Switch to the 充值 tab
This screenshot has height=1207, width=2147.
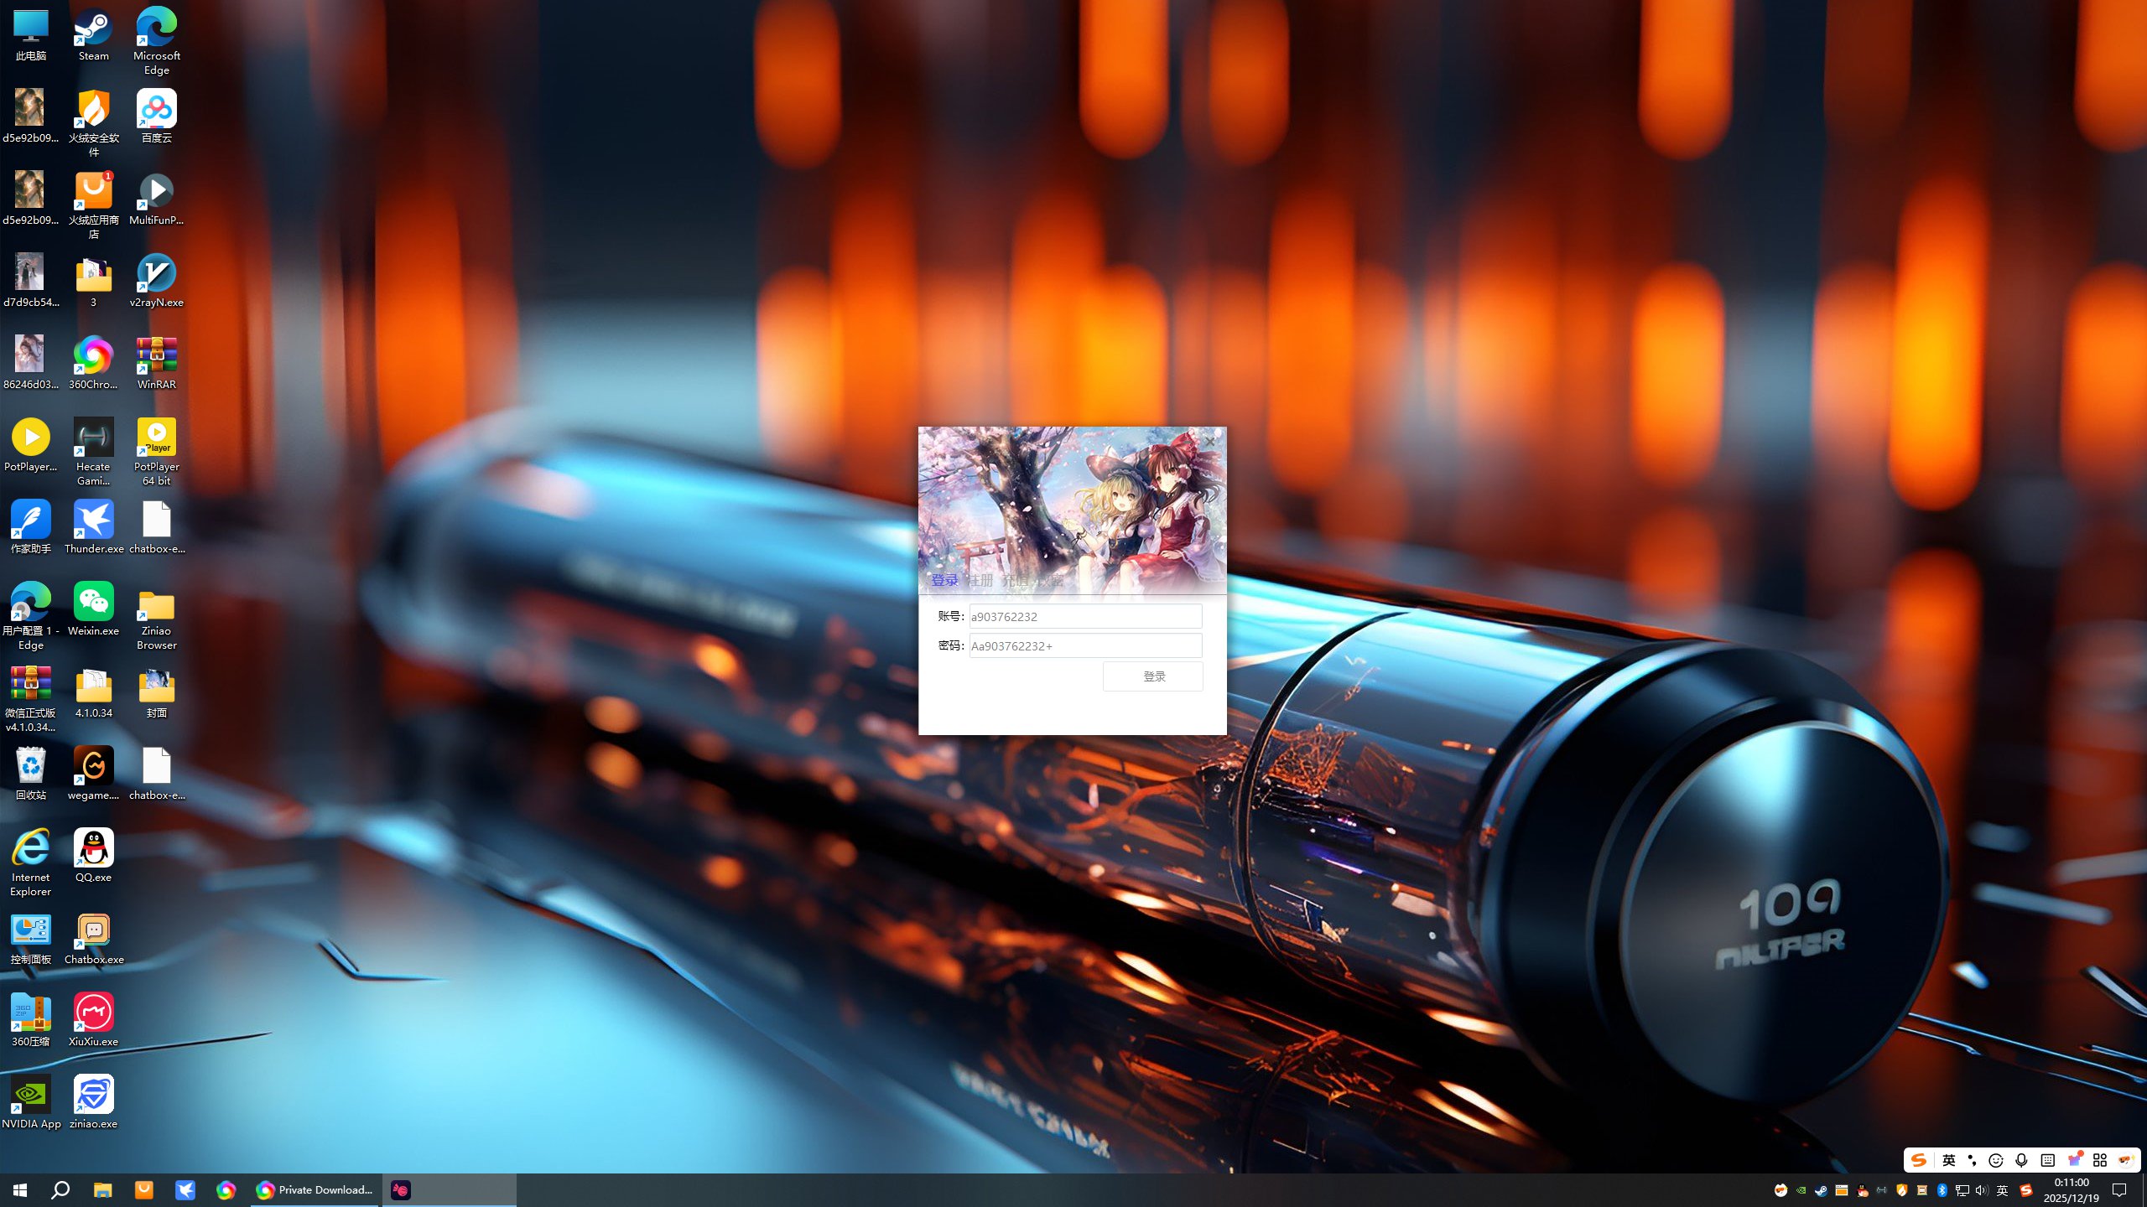pyautogui.click(x=1015, y=580)
